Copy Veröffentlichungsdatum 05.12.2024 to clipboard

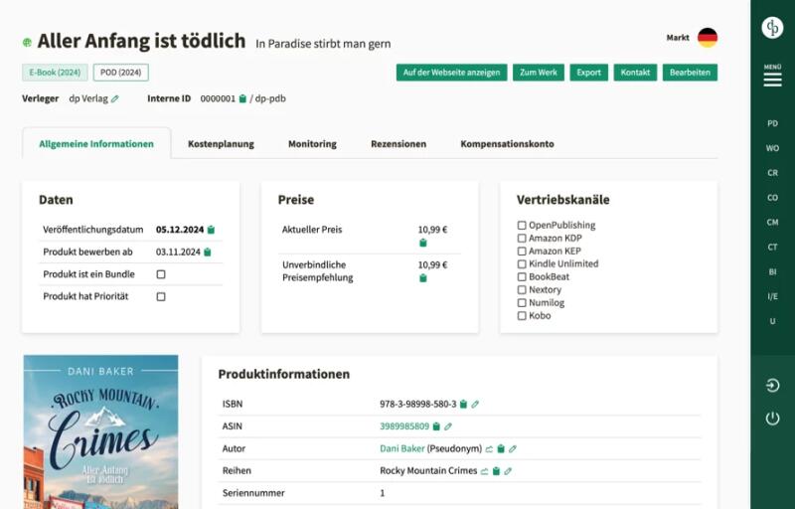click(211, 230)
